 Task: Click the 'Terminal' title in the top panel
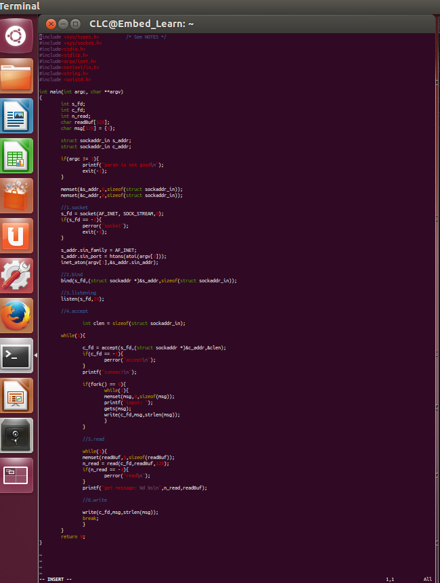pyautogui.click(x=20, y=6)
